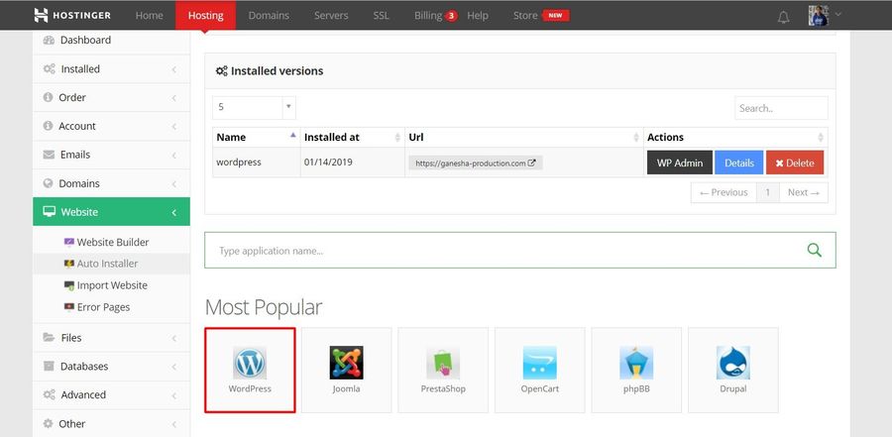Sort table by Name column

[x=257, y=137]
